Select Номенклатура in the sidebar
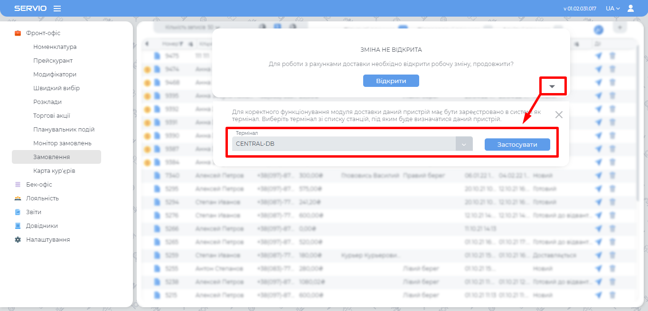This screenshot has width=648, height=311. pyautogui.click(x=55, y=47)
